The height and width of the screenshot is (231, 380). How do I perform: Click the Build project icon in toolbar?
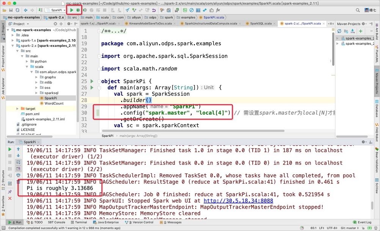click(x=41, y=10)
